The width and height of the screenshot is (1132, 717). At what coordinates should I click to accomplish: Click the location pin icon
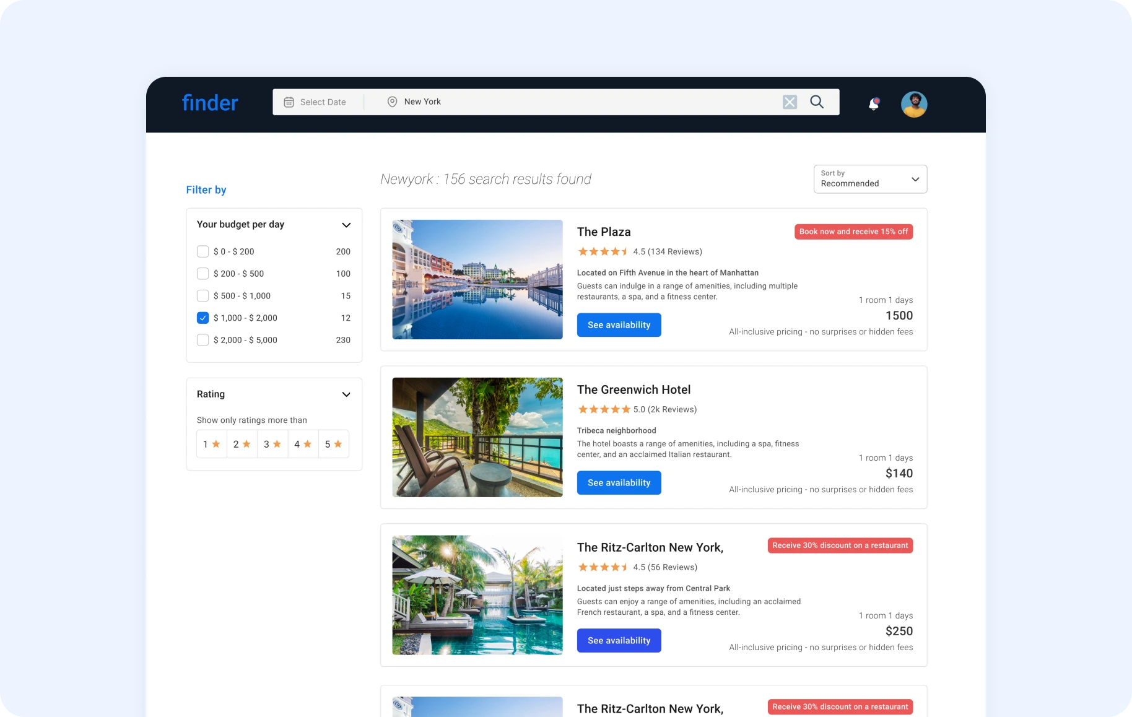pyautogui.click(x=392, y=102)
